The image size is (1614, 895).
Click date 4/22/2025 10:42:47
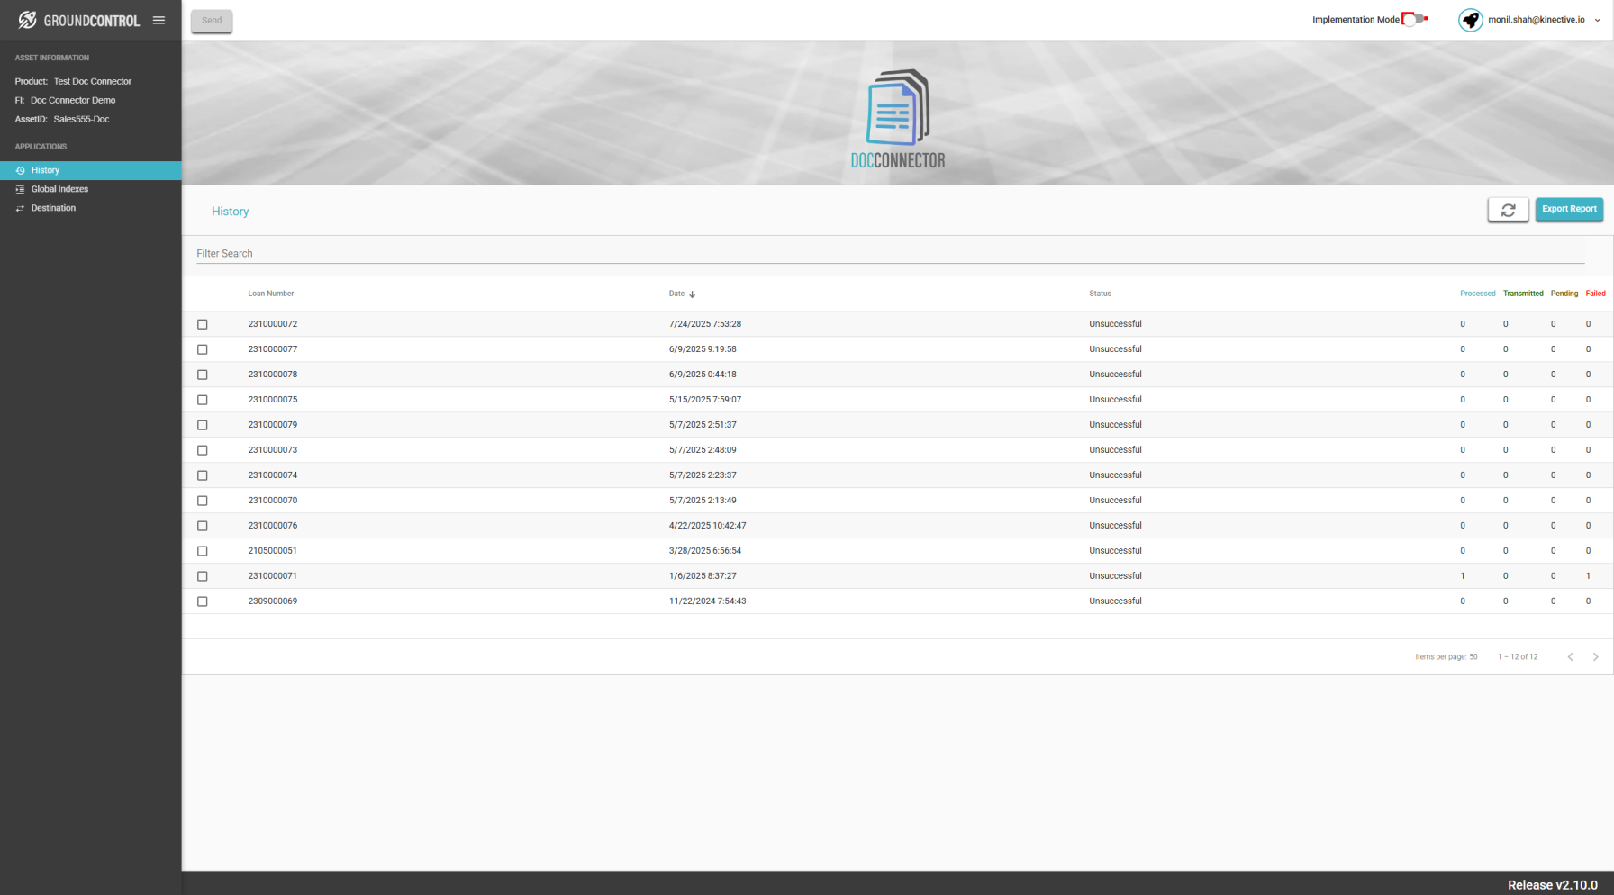click(x=707, y=526)
